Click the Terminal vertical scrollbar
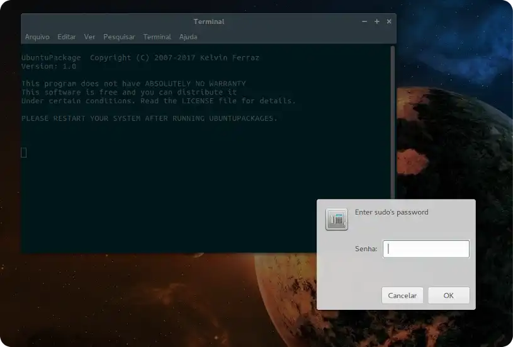 click(393, 122)
